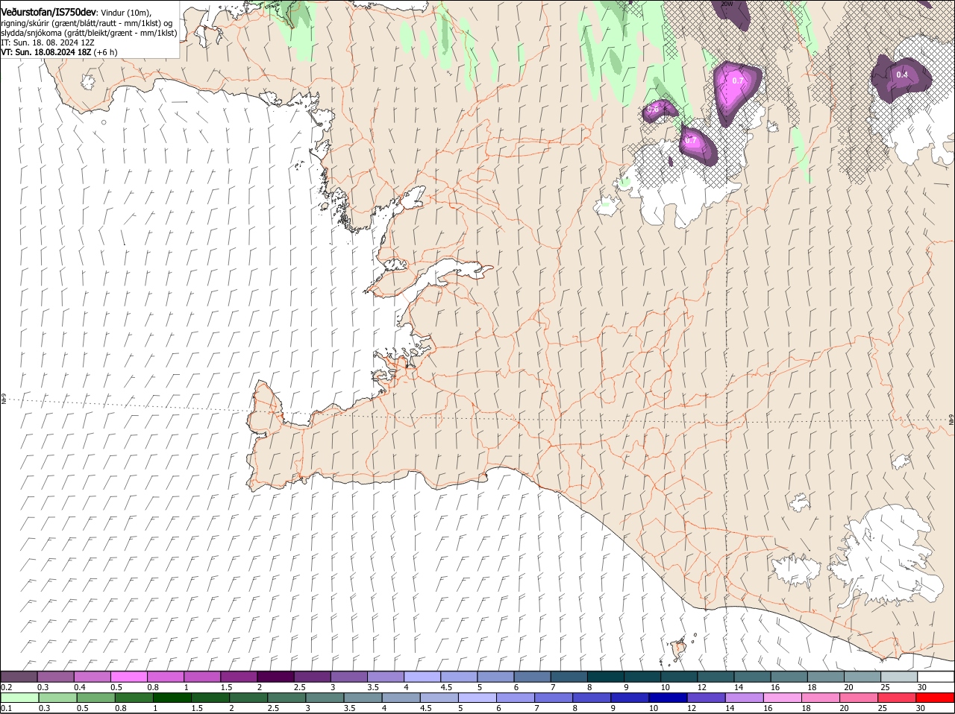Image resolution: width=955 pixels, height=714 pixels.
Task: Click the pale green 0.1 rain legend swatch
Action: point(19,698)
